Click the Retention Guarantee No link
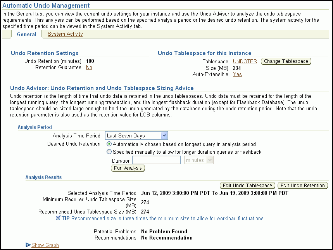The image size is (333, 250). pyautogui.click(x=89, y=67)
